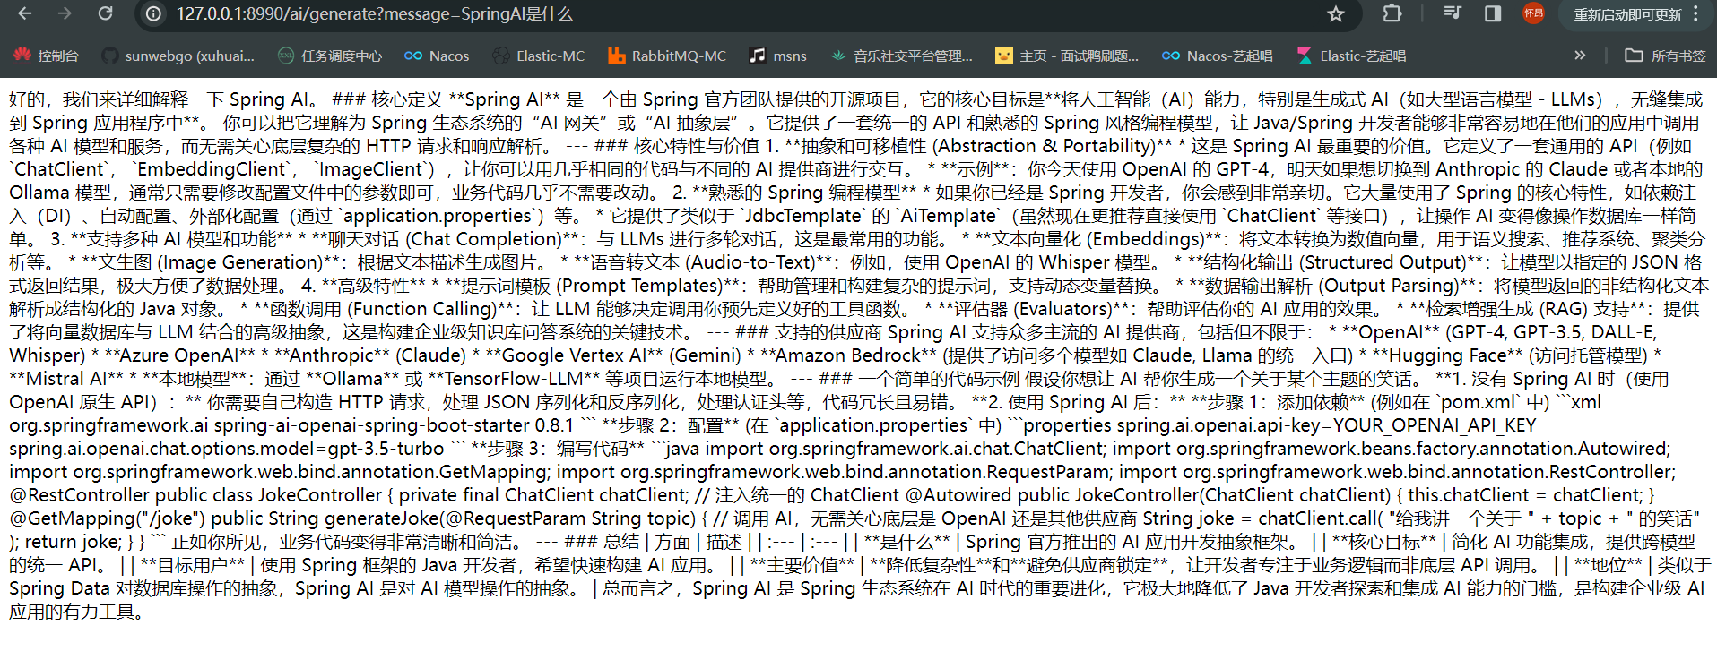The image size is (1717, 651).
Task: Click the restart to update button
Action: pos(1626,14)
